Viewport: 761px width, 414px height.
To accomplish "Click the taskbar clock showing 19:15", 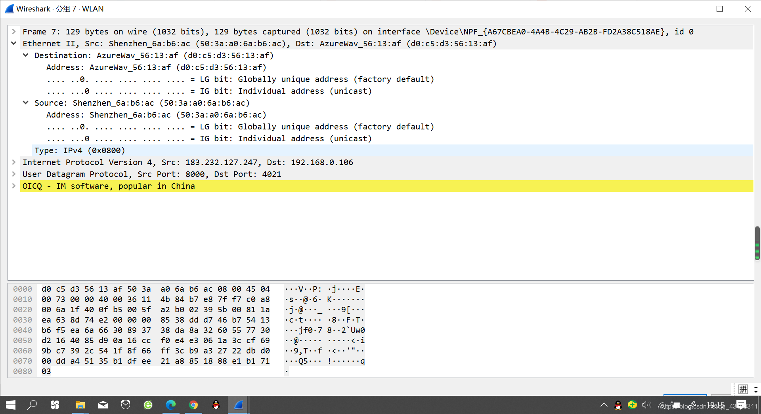I will pyautogui.click(x=715, y=405).
